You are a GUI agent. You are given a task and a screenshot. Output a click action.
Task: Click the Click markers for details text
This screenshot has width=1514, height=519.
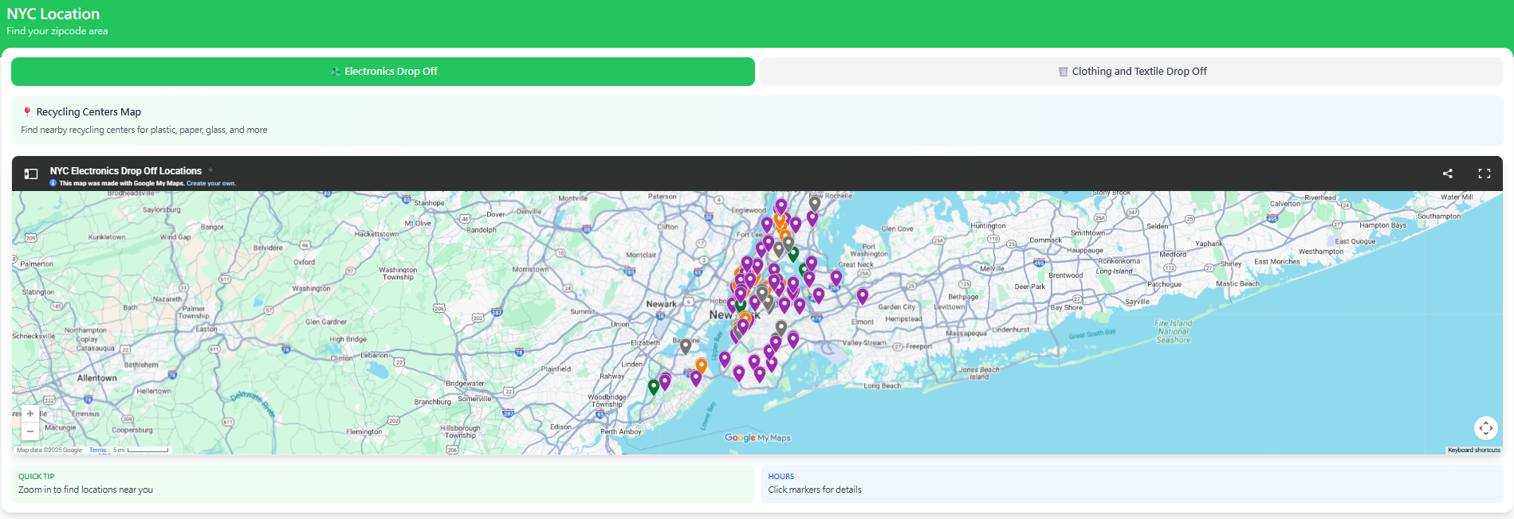click(815, 490)
